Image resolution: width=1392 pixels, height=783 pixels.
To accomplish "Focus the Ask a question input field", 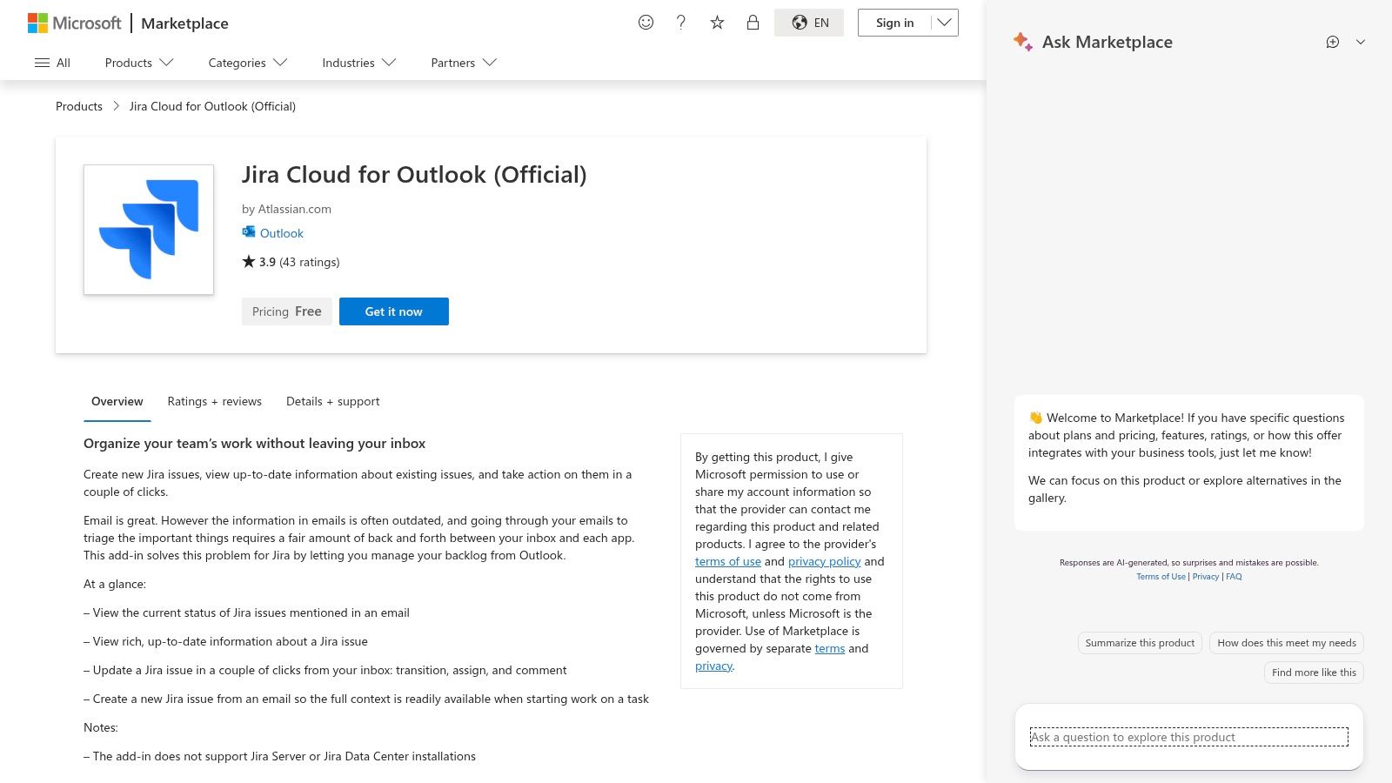I will pyautogui.click(x=1188, y=737).
